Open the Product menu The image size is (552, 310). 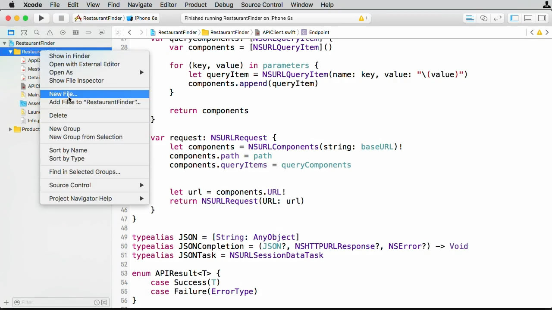(x=195, y=5)
